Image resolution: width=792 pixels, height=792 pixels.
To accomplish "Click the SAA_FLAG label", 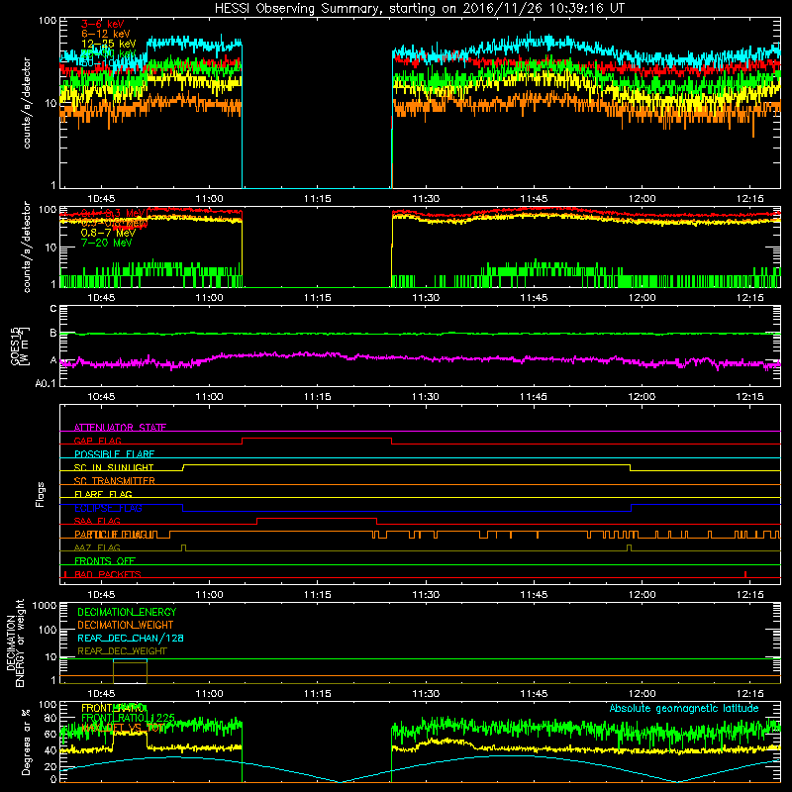I will pyautogui.click(x=97, y=521).
